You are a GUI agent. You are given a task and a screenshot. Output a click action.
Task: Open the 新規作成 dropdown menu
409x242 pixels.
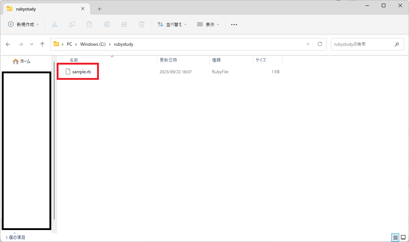[x=23, y=24]
